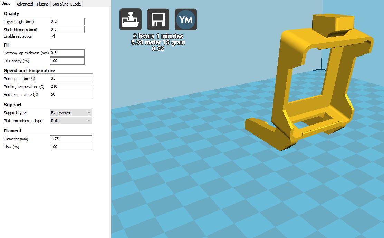Click the Printing temperature input field
The height and width of the screenshot is (238, 384).
point(71,86)
